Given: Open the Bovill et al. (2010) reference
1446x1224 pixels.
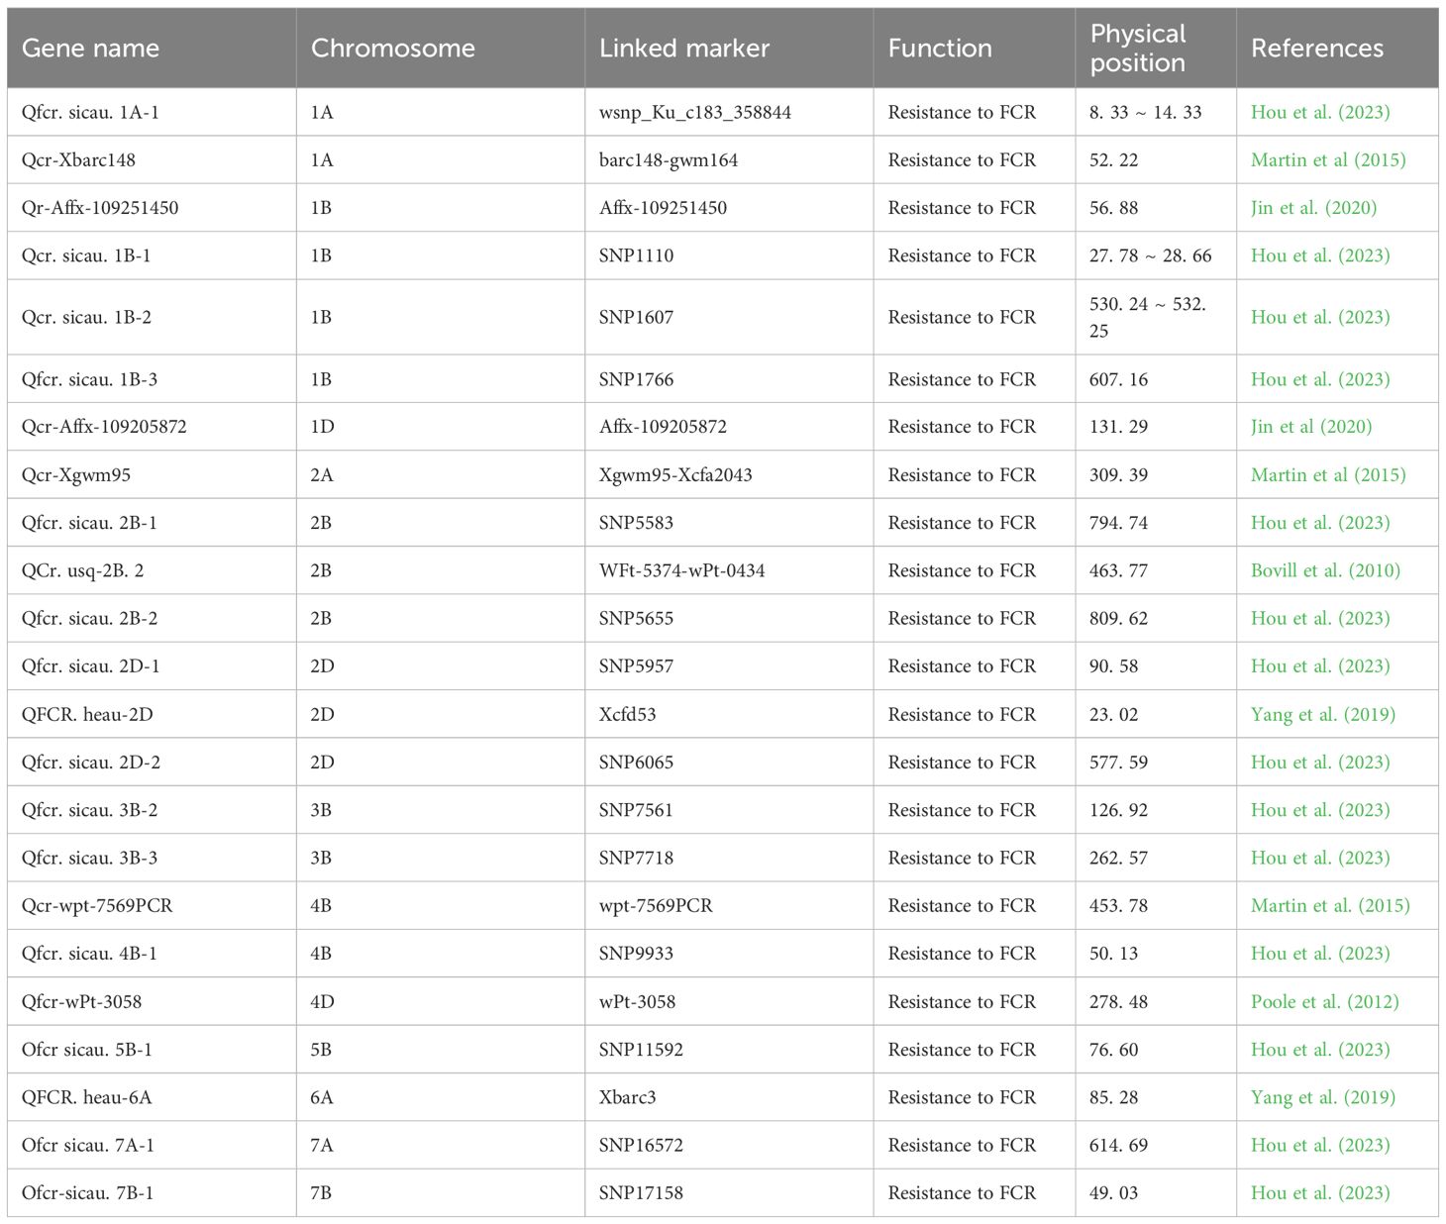Looking at the screenshot, I should point(1325,570).
